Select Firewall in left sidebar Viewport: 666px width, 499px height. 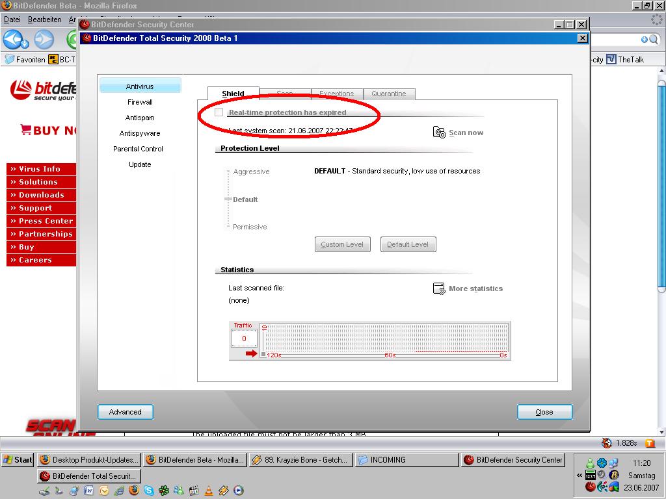pyautogui.click(x=140, y=102)
